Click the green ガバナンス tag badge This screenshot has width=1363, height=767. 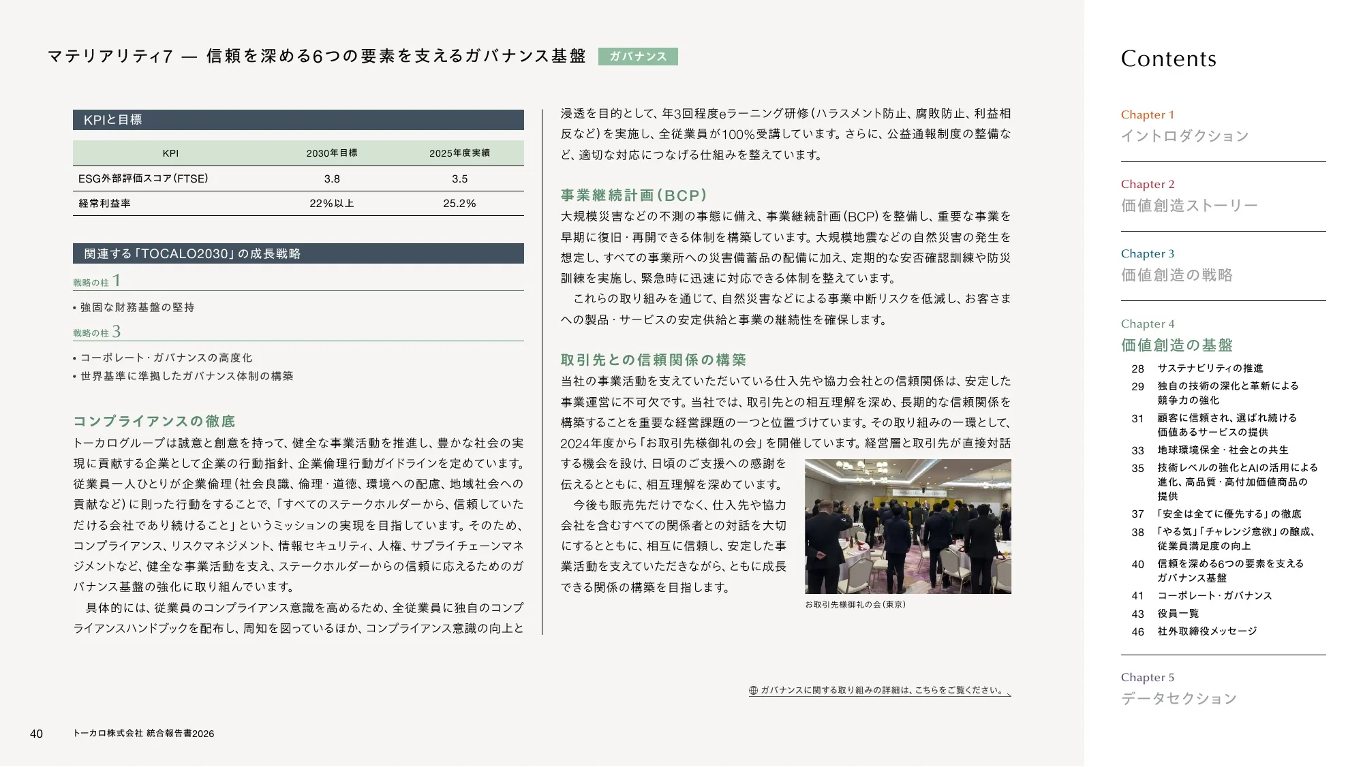[638, 57]
